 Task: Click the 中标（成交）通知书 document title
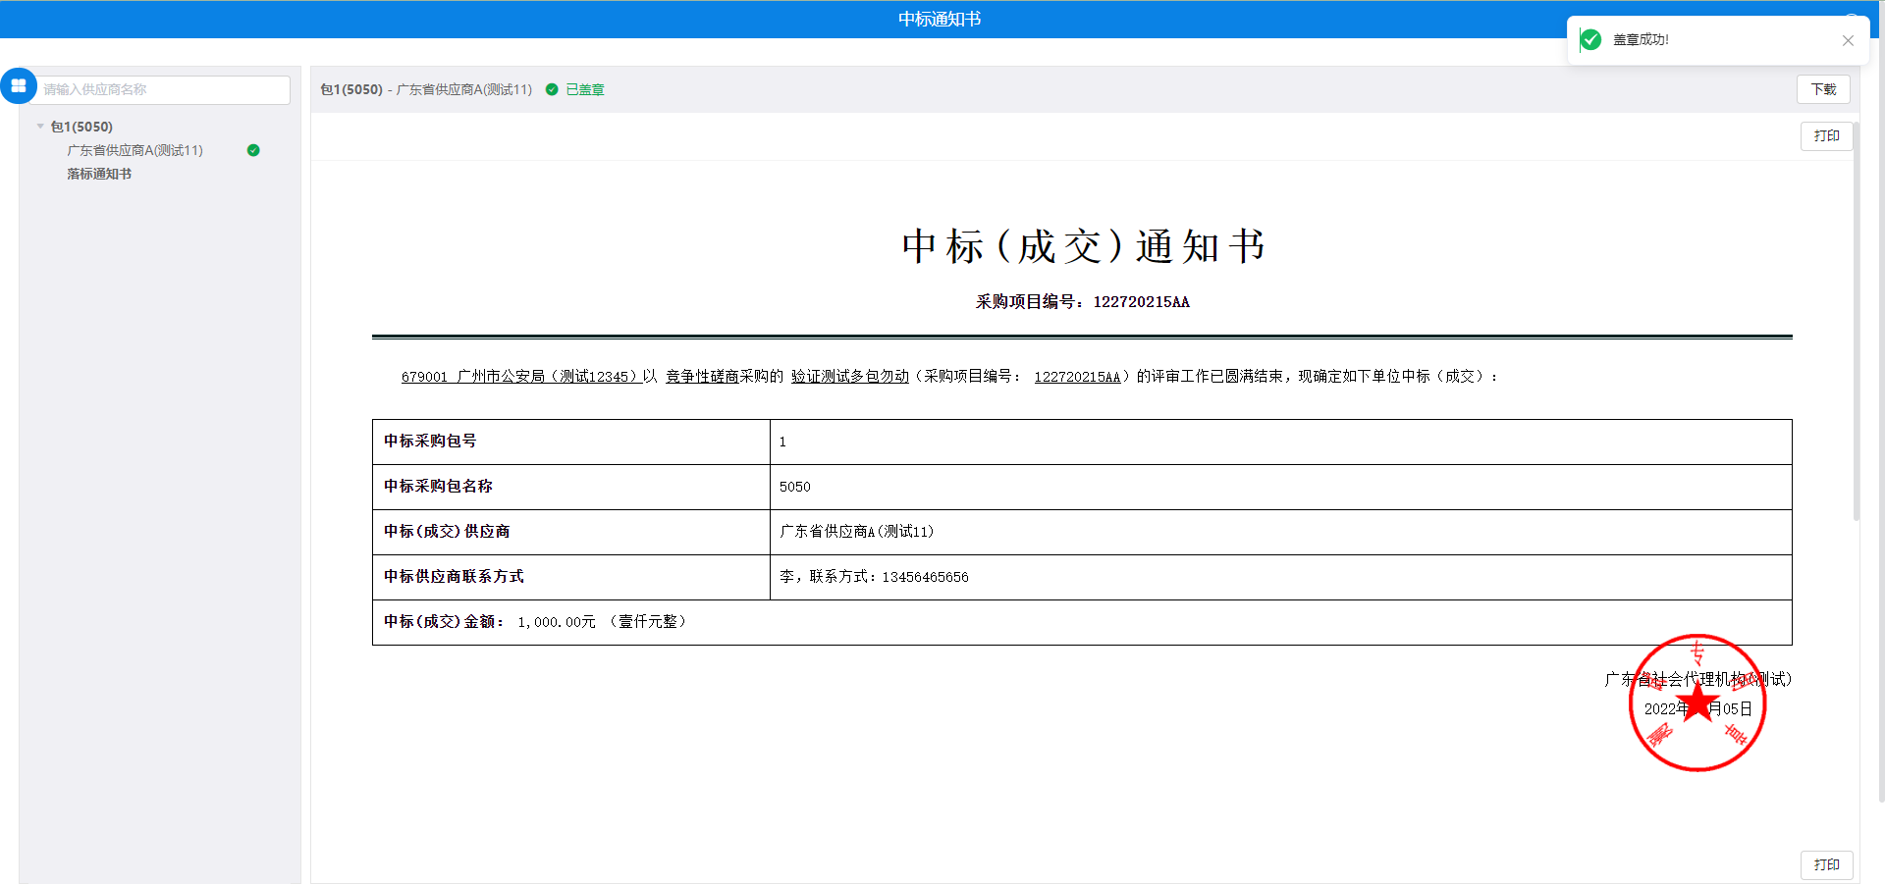(x=1083, y=246)
